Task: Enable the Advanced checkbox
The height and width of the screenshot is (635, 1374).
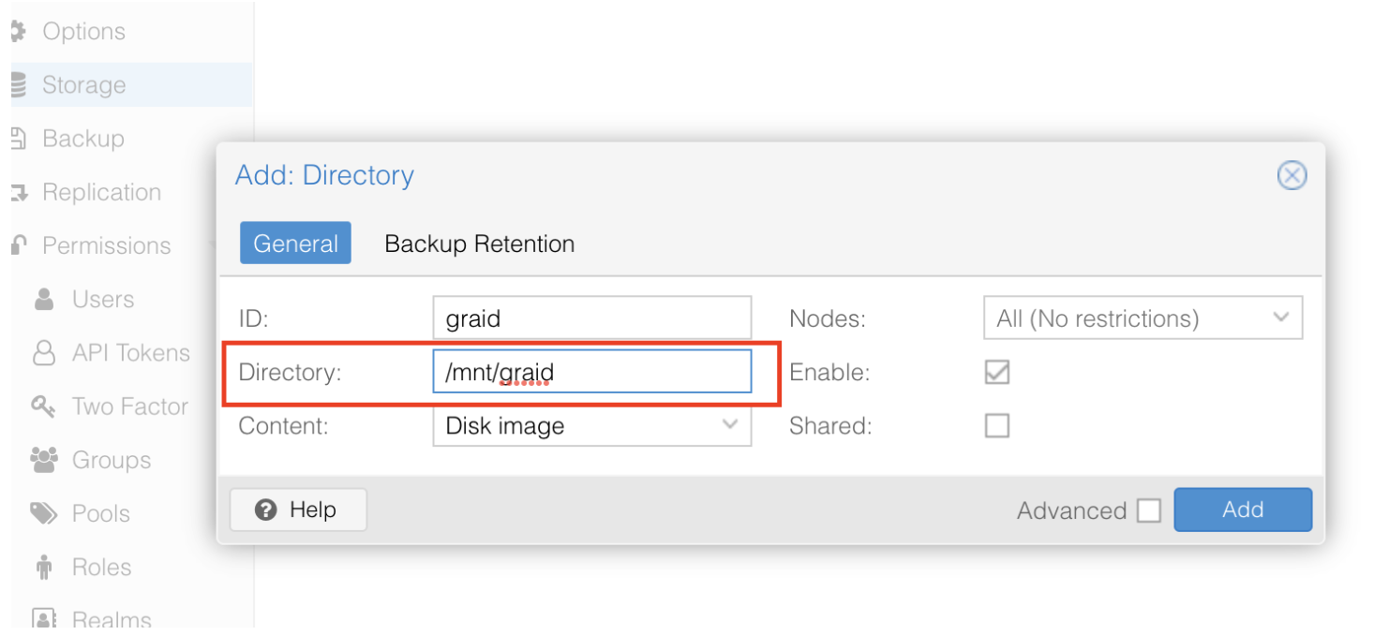Action: pyautogui.click(x=1148, y=510)
